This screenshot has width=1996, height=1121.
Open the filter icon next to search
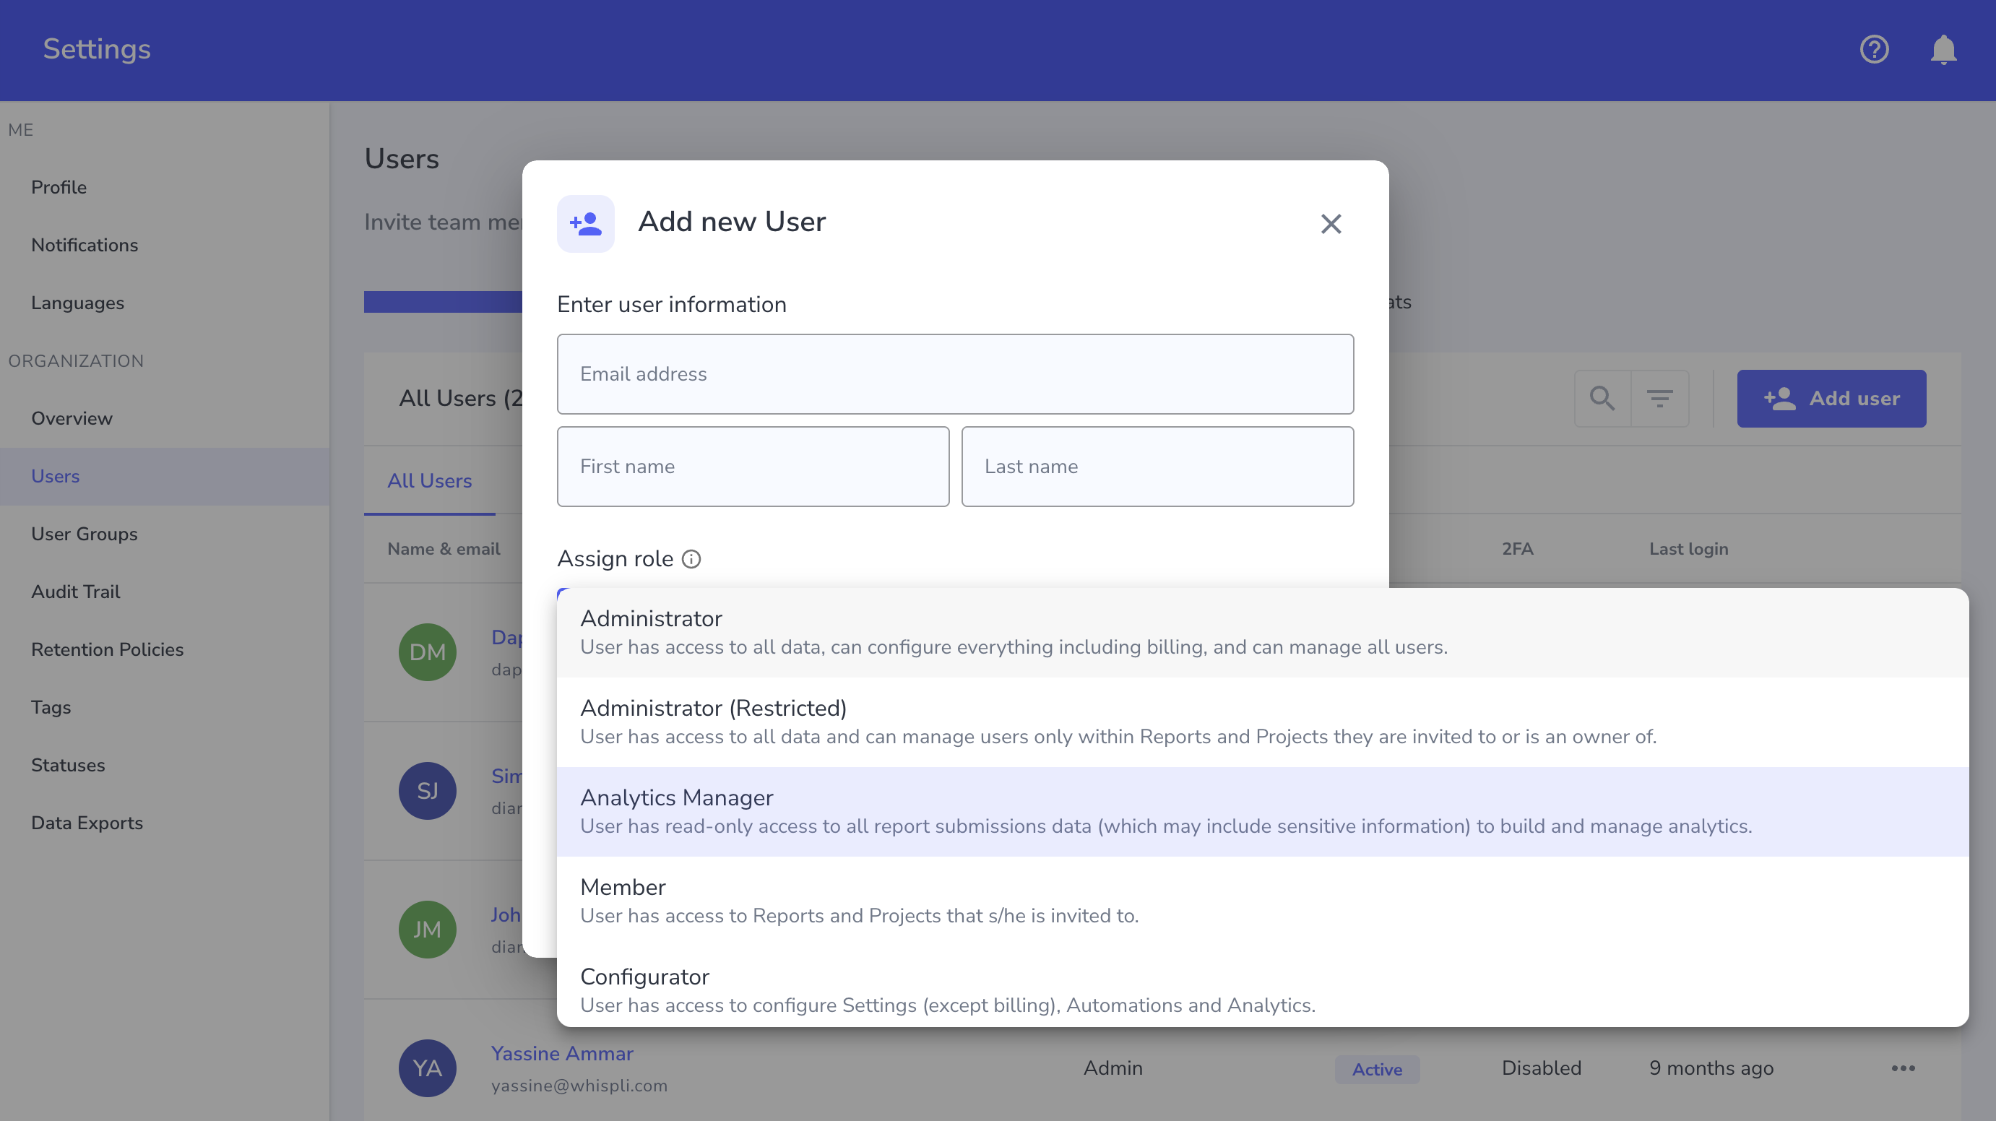point(1661,397)
